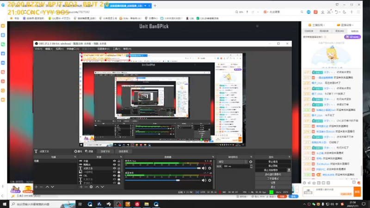Open the scene transition type dropdown
The height and width of the screenshot is (208, 370).
point(233,162)
